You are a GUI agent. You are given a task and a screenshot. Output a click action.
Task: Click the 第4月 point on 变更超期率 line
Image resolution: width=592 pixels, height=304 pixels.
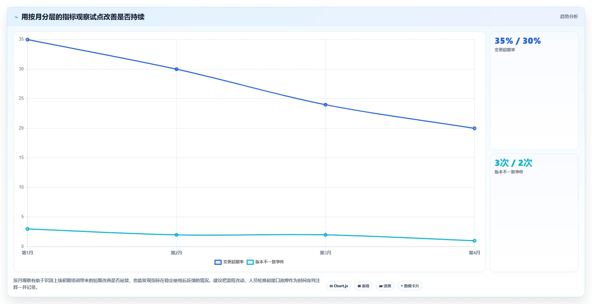(474, 128)
